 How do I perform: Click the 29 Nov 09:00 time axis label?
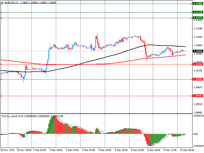coord(24,150)
